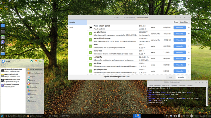Image resolution: width=211 pixels, height=118 pixels.
Task: Click Güncelle for gst-libav
Action: [x=179, y=65]
